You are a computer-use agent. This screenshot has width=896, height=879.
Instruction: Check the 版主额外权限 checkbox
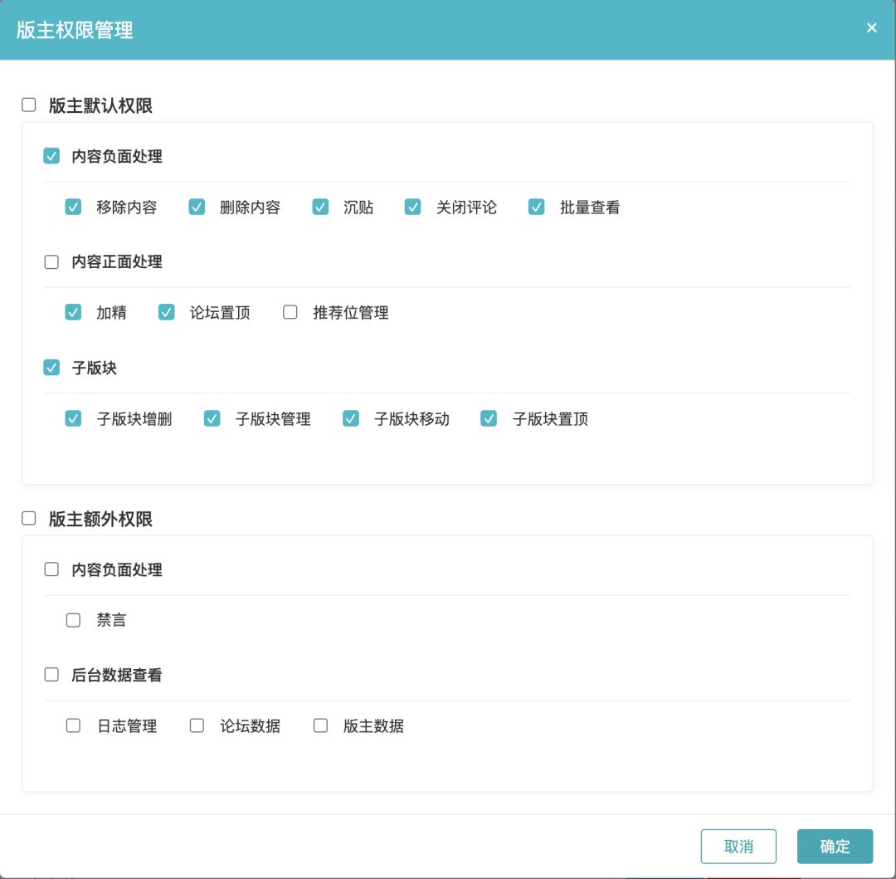click(28, 519)
